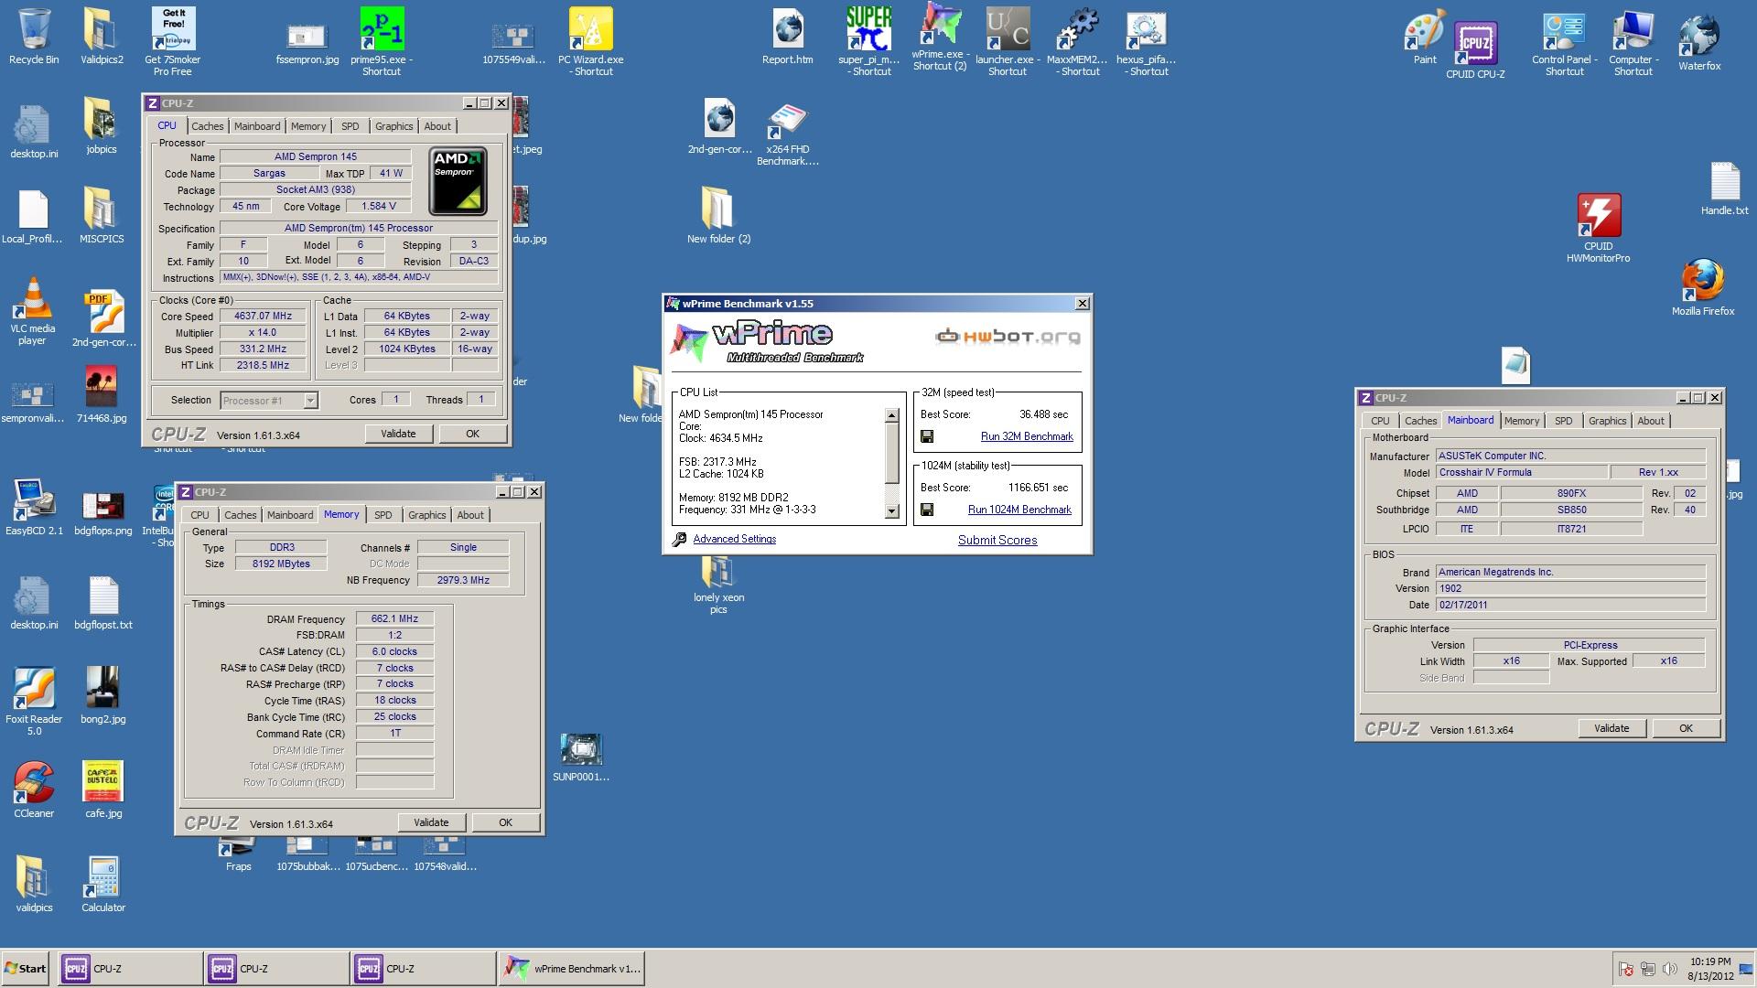Open lonely xeon pics folder
This screenshot has width=1757, height=988.
(x=718, y=585)
